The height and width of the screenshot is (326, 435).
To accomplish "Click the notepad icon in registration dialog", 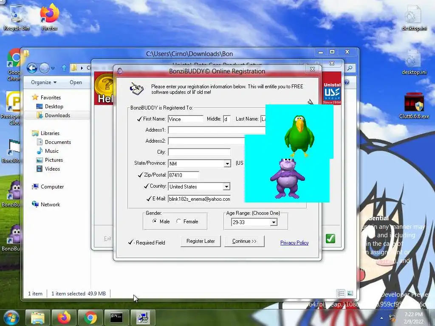I will [x=136, y=89].
